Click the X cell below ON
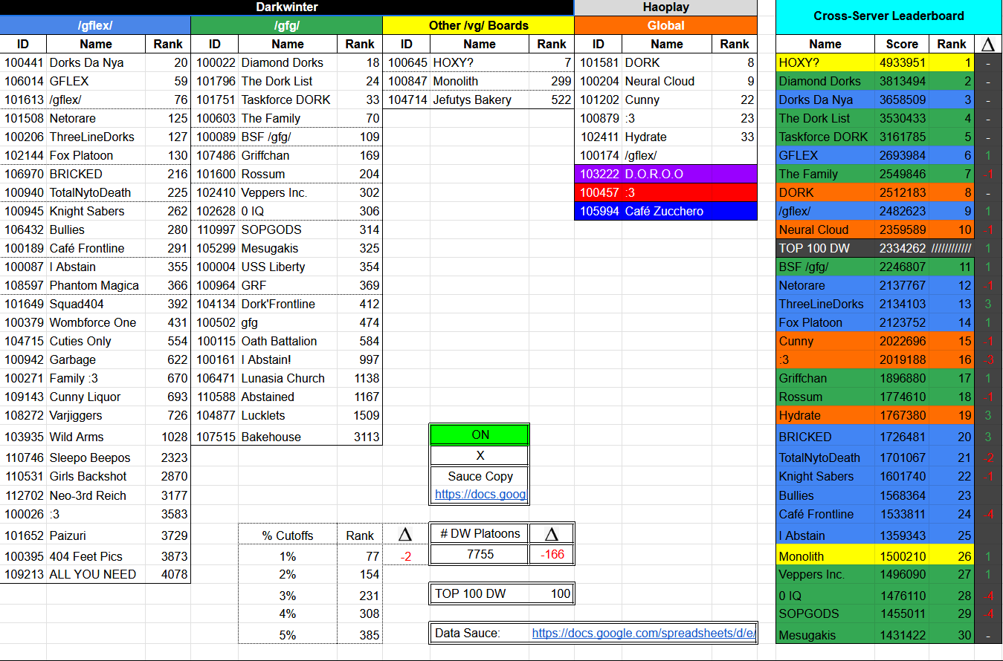Image resolution: width=1003 pixels, height=661 pixels. click(480, 455)
